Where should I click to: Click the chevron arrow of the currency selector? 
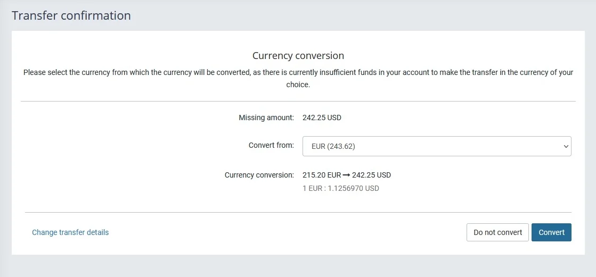[566, 147]
